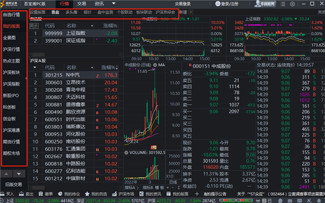Screen dimensions: 325x203
Task: Open the settings gear icon in title bar
Action: click(292, 4)
